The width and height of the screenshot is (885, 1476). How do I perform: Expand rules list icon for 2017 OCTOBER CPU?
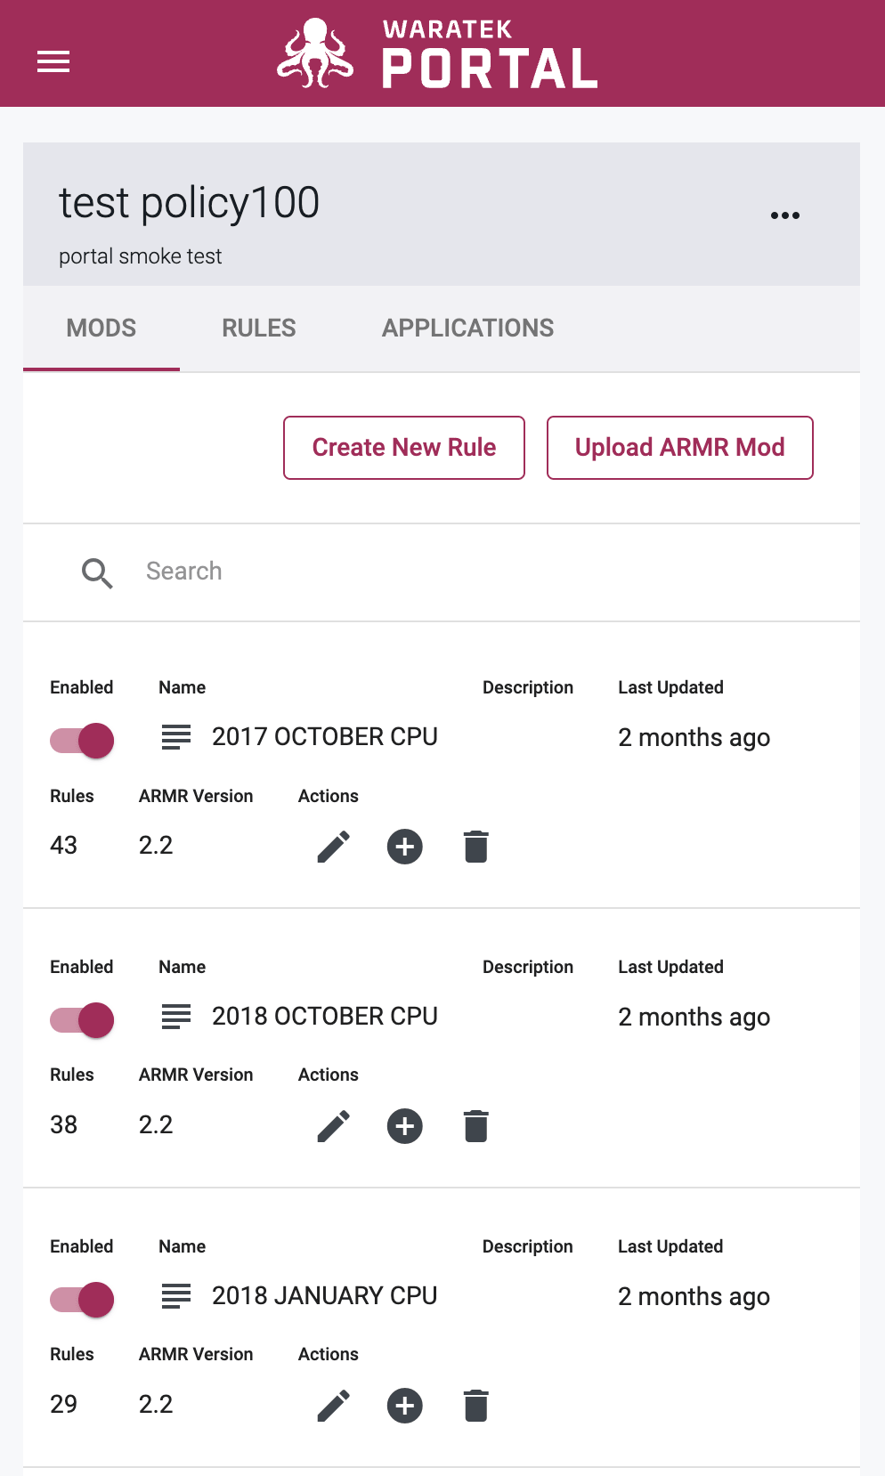[x=176, y=737]
